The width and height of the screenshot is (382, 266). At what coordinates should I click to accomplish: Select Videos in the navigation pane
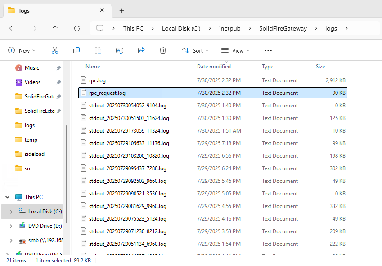coord(32,82)
